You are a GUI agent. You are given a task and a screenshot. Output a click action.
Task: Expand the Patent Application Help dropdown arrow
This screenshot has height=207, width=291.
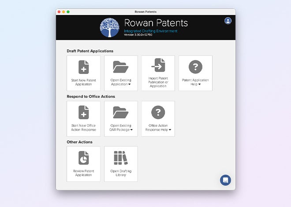(199, 84)
